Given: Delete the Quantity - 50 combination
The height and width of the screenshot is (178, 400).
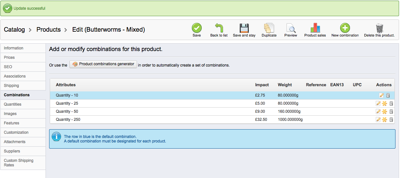Looking at the screenshot, I should pyautogui.click(x=391, y=111).
